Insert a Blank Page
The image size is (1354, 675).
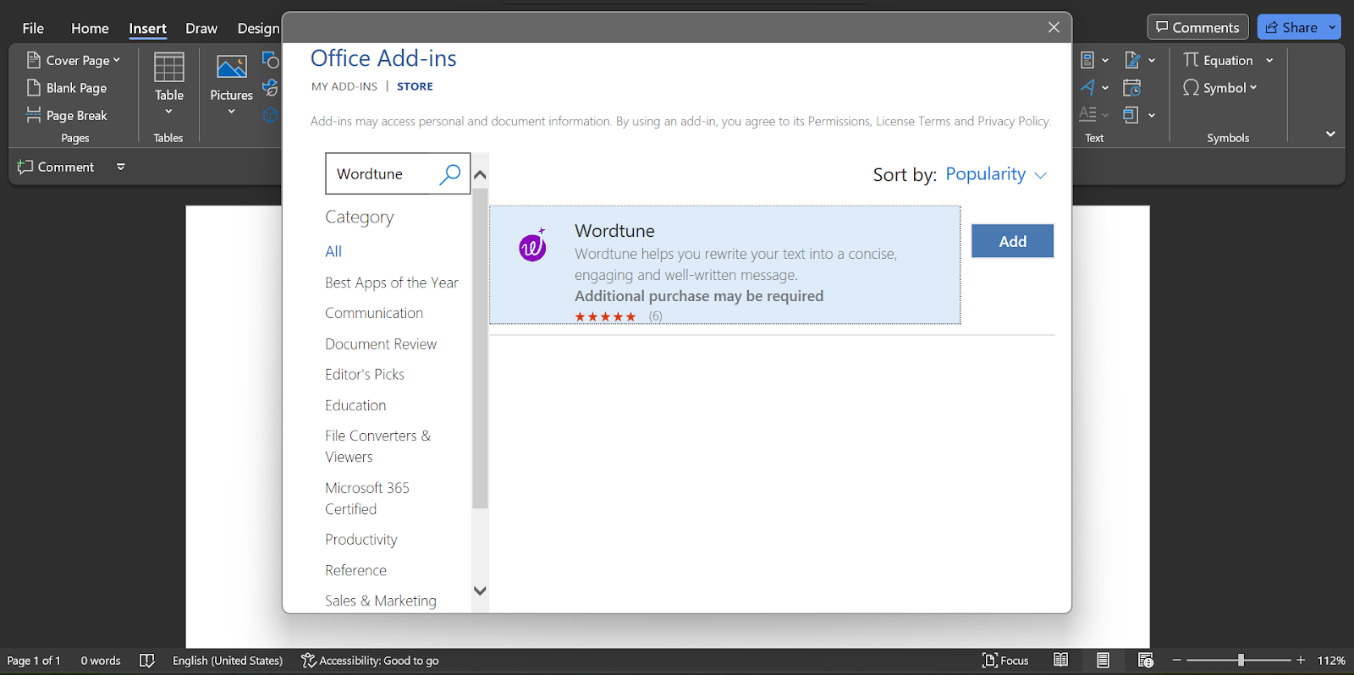tap(67, 88)
